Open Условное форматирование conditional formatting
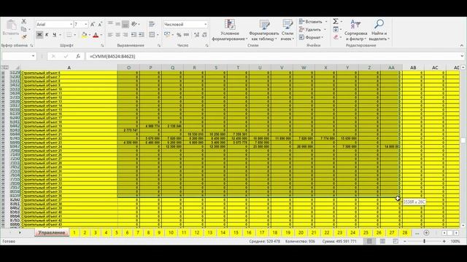Viewport: 467px width, 262px height. click(x=230, y=30)
